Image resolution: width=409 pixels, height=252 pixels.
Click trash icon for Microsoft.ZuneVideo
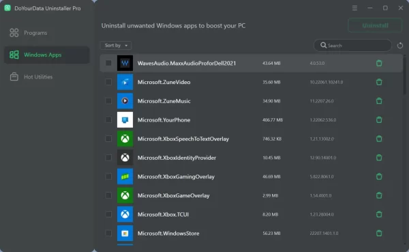click(379, 82)
